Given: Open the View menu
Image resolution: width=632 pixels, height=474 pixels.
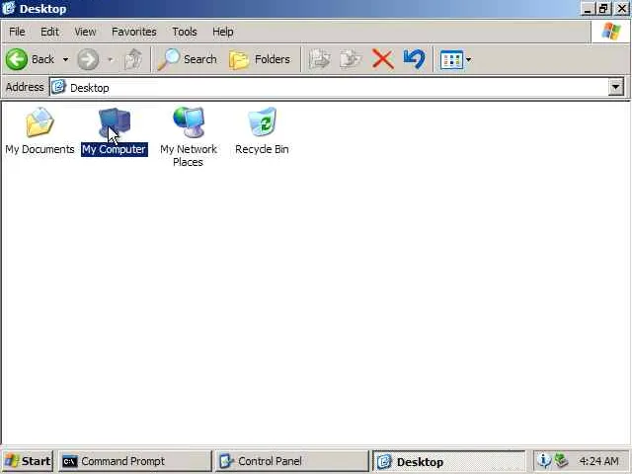Looking at the screenshot, I should 85,32.
